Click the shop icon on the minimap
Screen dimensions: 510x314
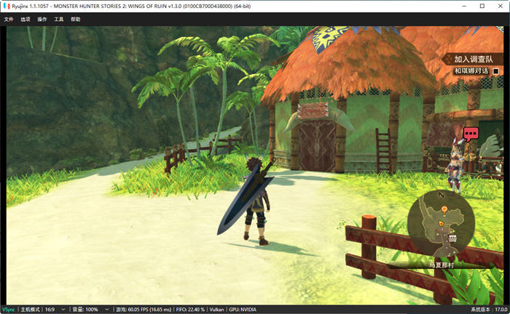(452, 238)
